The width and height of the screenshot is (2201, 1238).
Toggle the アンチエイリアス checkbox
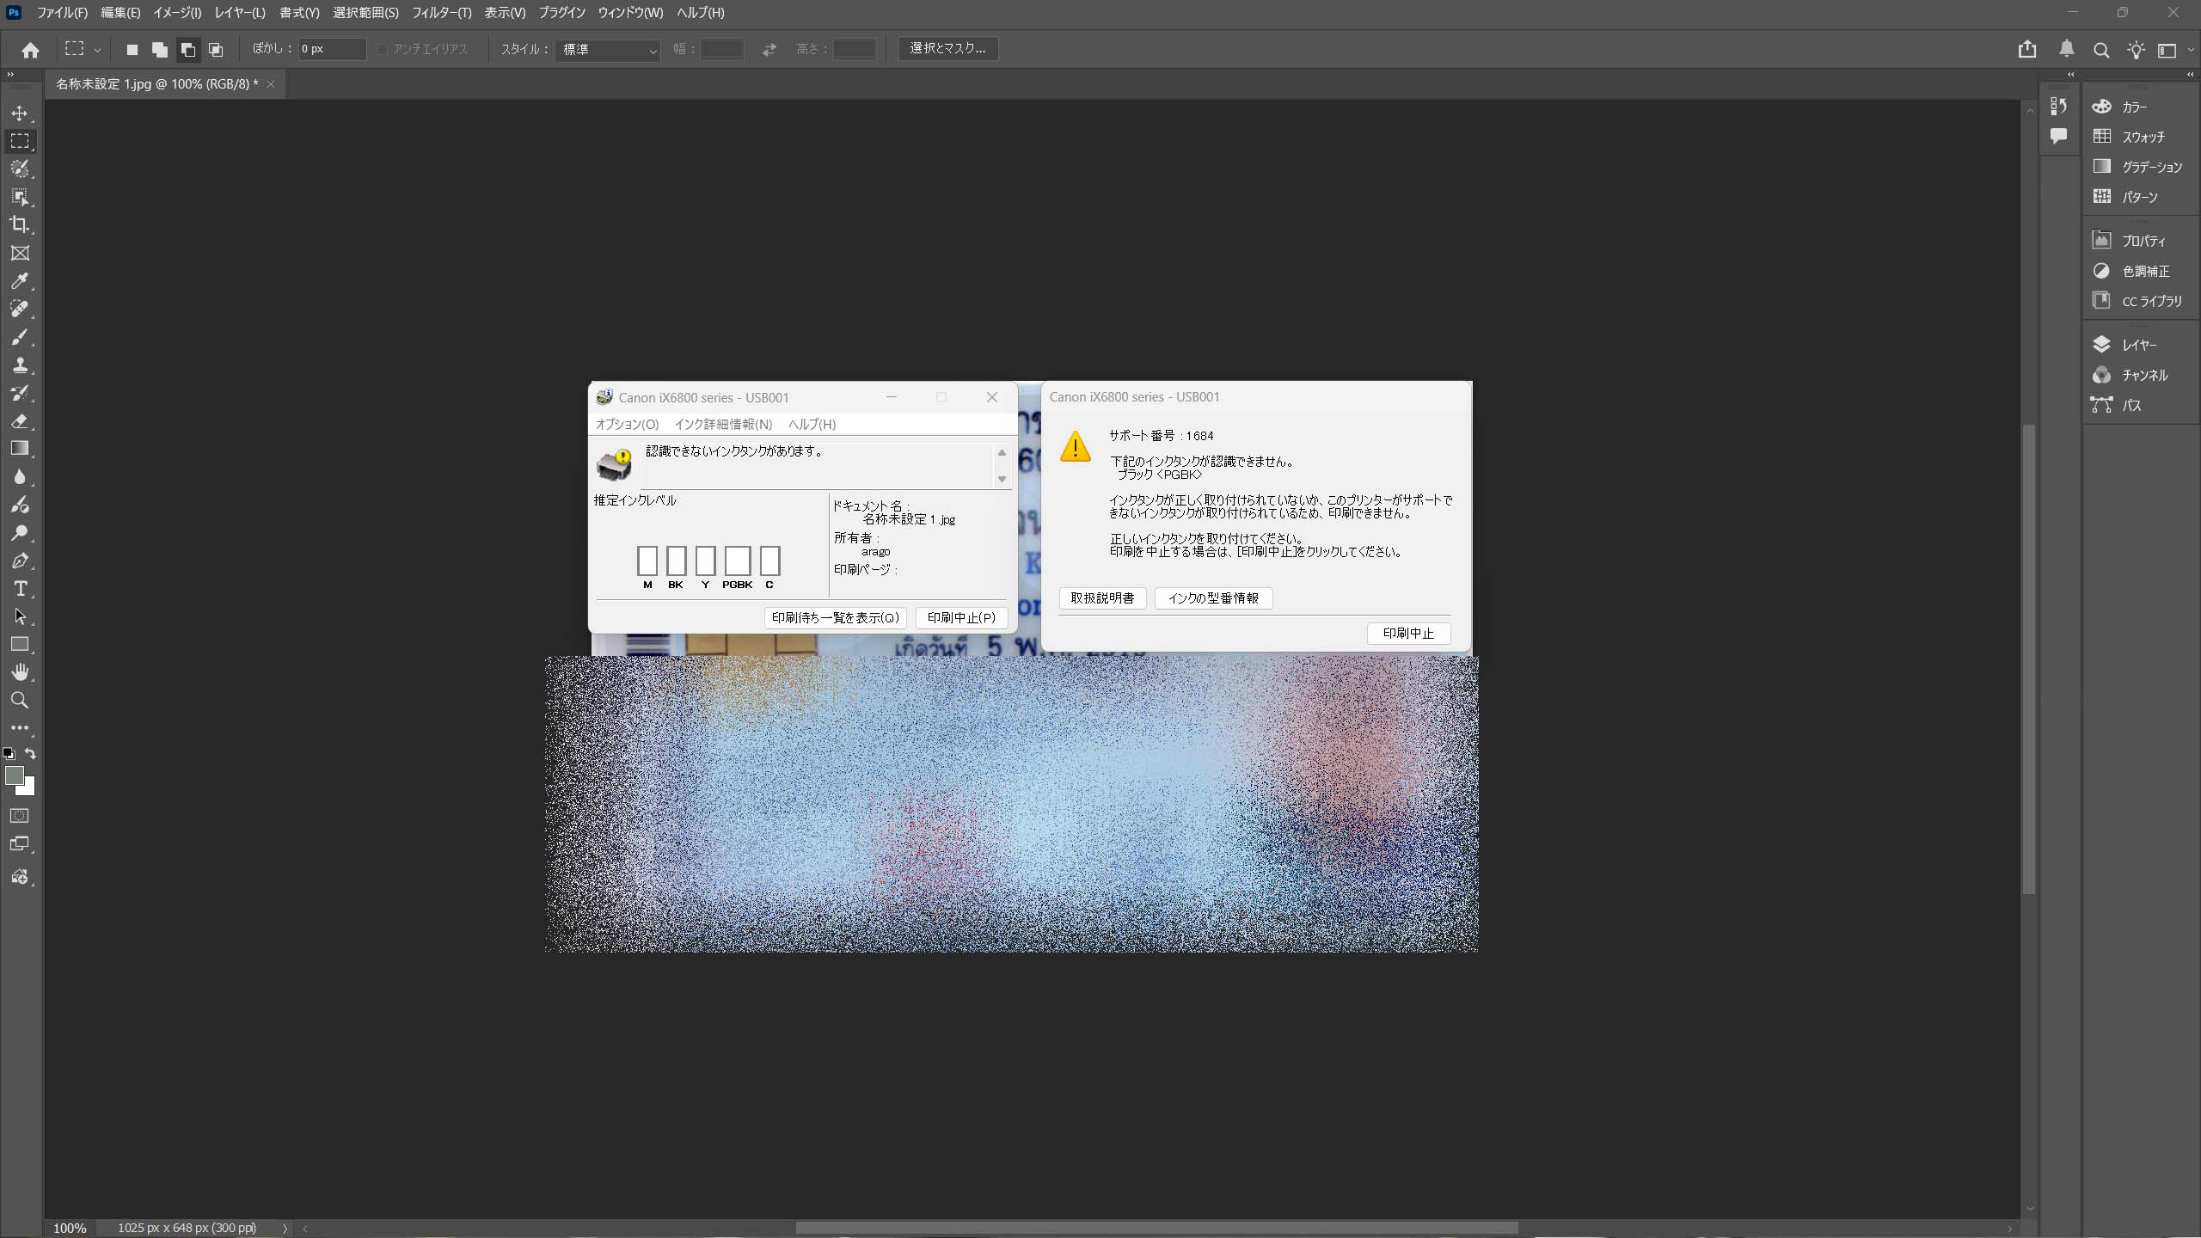pos(383,49)
